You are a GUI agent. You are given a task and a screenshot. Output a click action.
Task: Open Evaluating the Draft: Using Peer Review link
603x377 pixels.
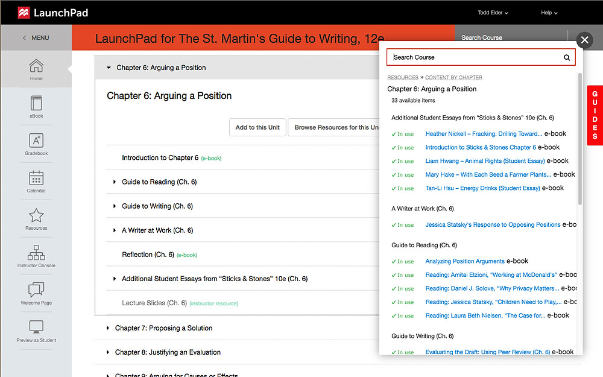coord(488,352)
